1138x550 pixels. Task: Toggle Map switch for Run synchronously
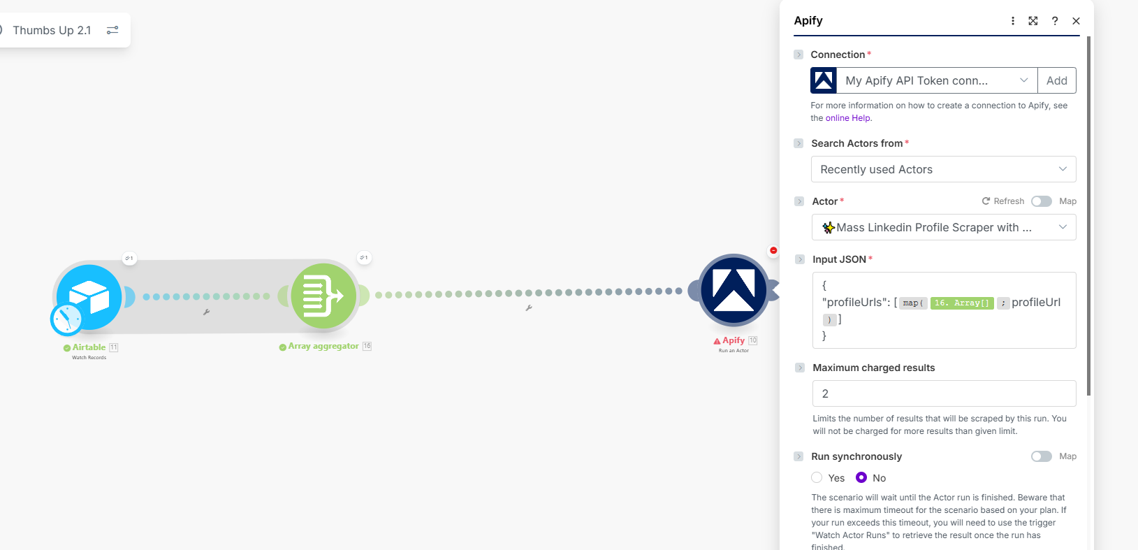[1042, 456]
